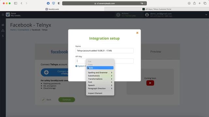Toggle the Safari sidebar button
The image size is (209, 117).
tap(16, 3)
